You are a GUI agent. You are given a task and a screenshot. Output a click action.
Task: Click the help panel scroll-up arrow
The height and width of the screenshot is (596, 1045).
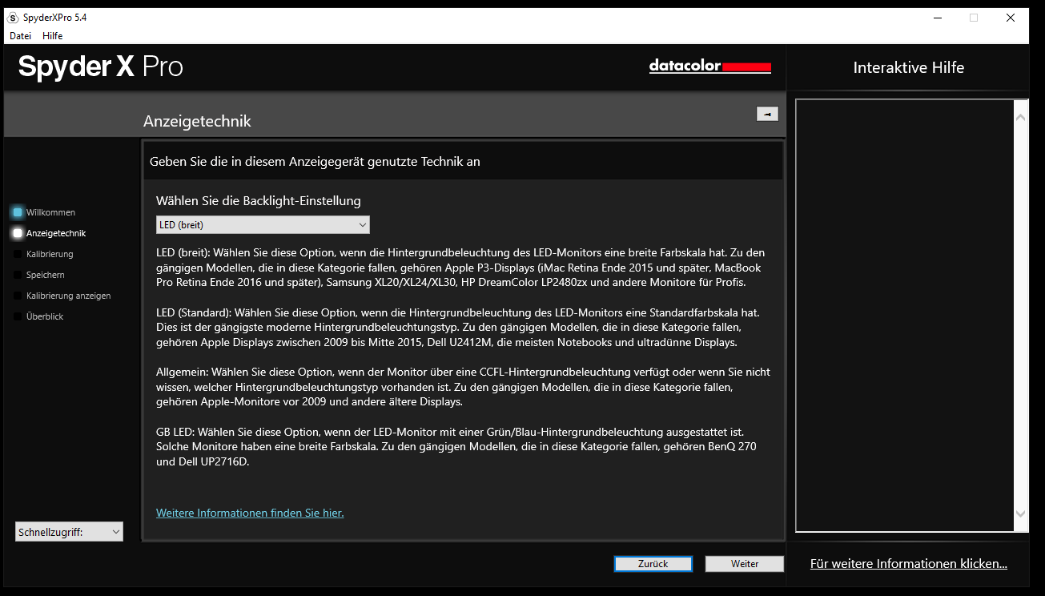click(1020, 117)
